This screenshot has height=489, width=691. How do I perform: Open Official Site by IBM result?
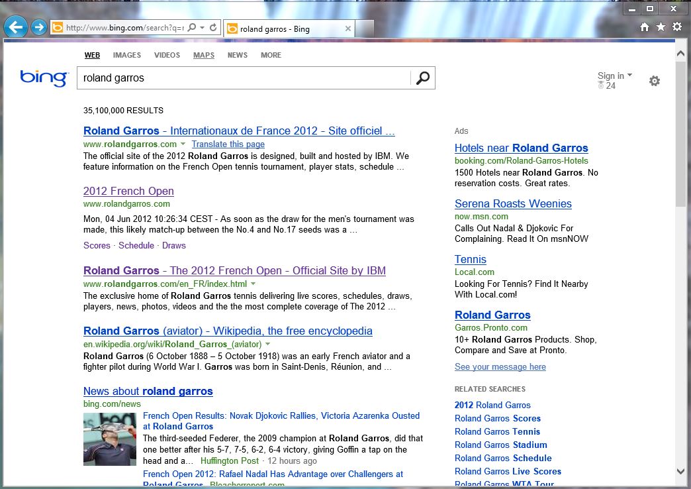234,270
